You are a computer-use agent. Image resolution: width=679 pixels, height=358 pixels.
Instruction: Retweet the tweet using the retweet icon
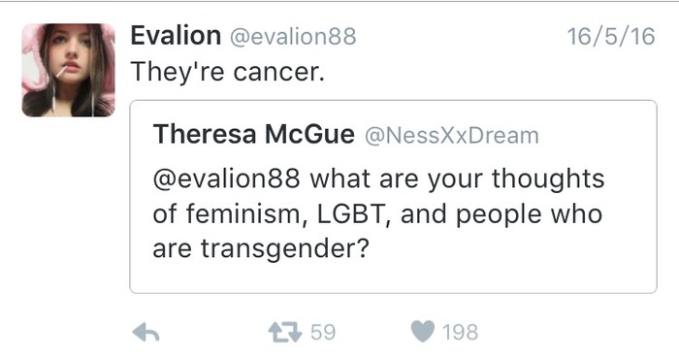[284, 333]
